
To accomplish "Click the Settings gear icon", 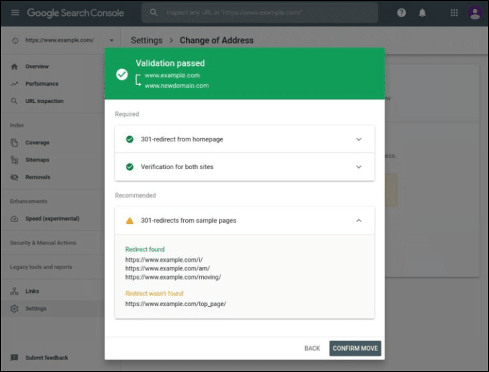I will pos(14,309).
